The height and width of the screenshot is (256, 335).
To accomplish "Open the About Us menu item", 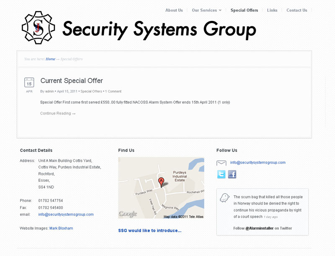I will point(174,10).
